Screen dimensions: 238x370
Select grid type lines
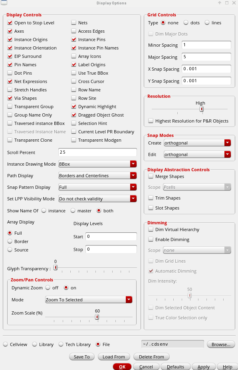(207, 23)
